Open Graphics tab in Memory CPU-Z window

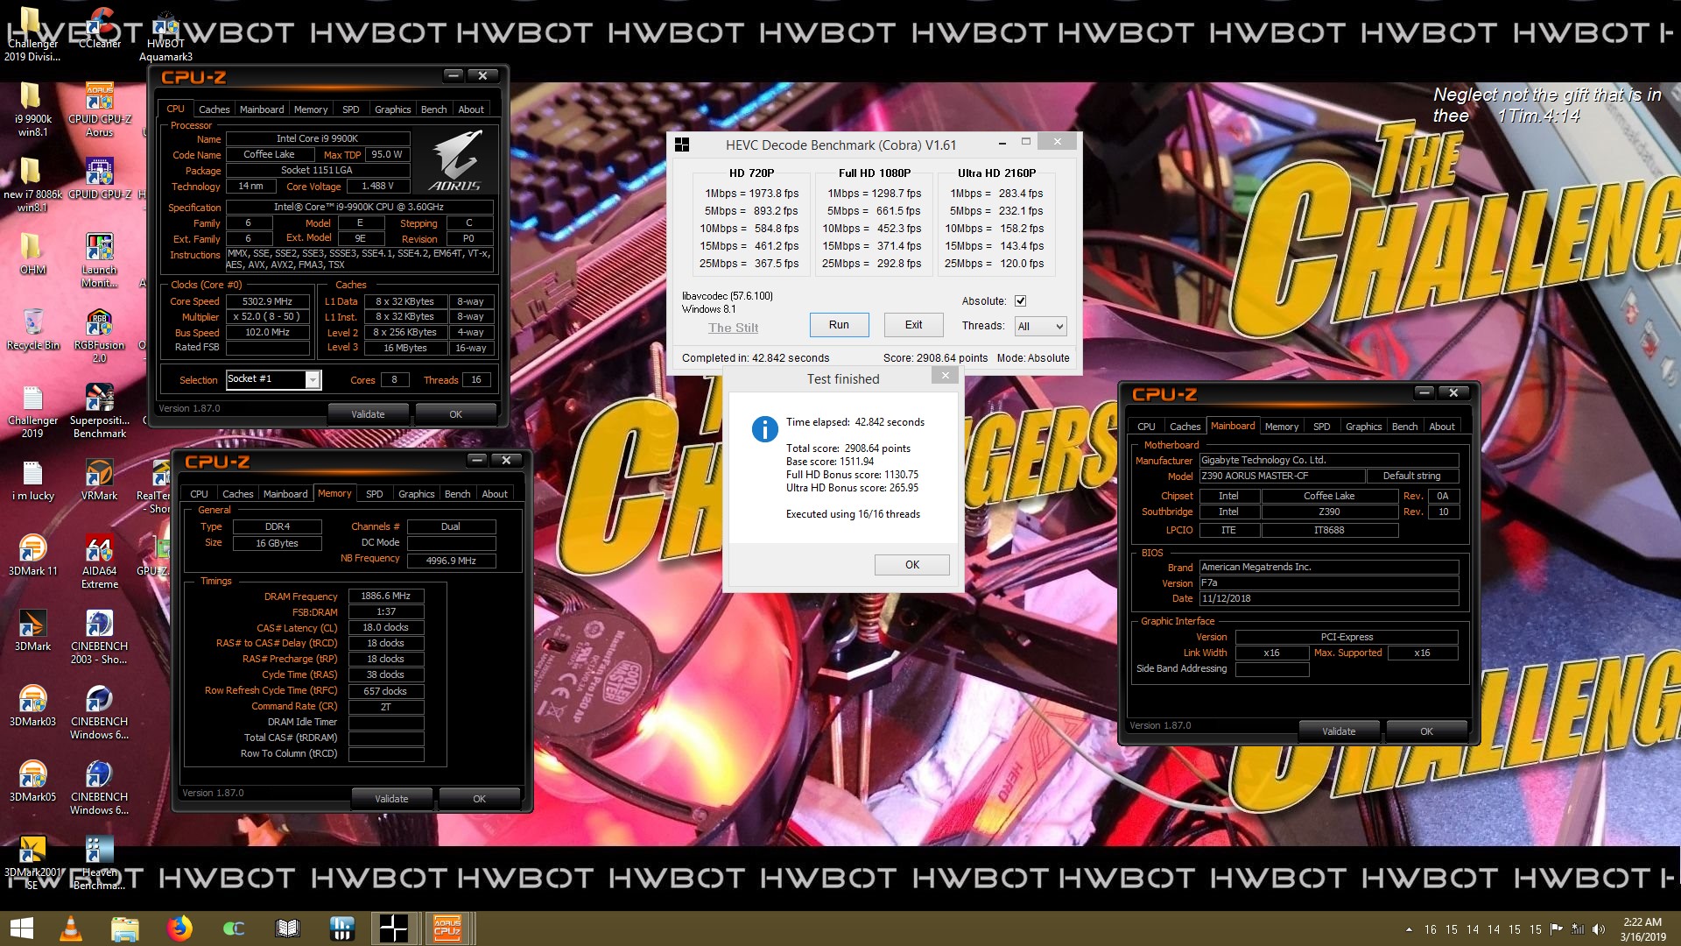[x=416, y=494]
